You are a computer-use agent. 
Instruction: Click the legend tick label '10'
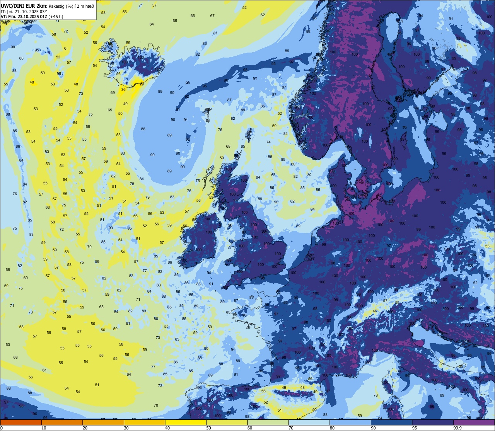click(x=44, y=428)
